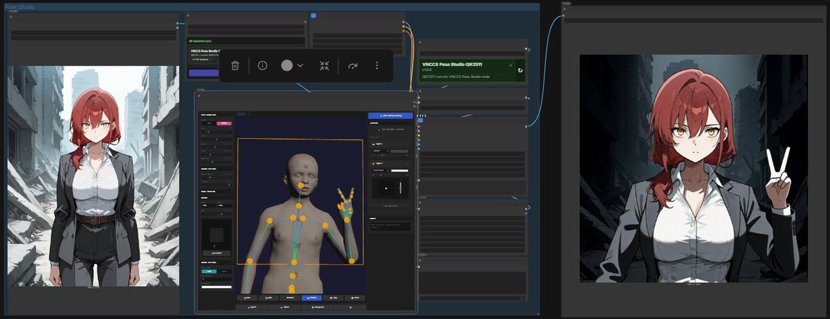The width and height of the screenshot is (830, 319).
Task: Select the pink highlighted option in mesh parameters
Action: (224, 123)
